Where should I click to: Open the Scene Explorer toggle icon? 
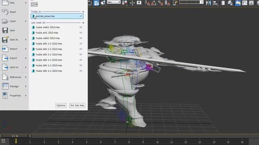point(223,3)
